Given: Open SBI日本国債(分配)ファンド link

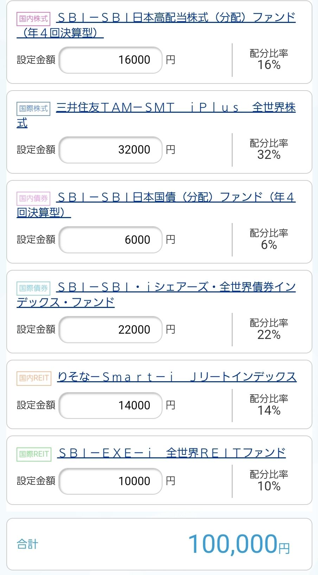Looking at the screenshot, I should 176,197.
